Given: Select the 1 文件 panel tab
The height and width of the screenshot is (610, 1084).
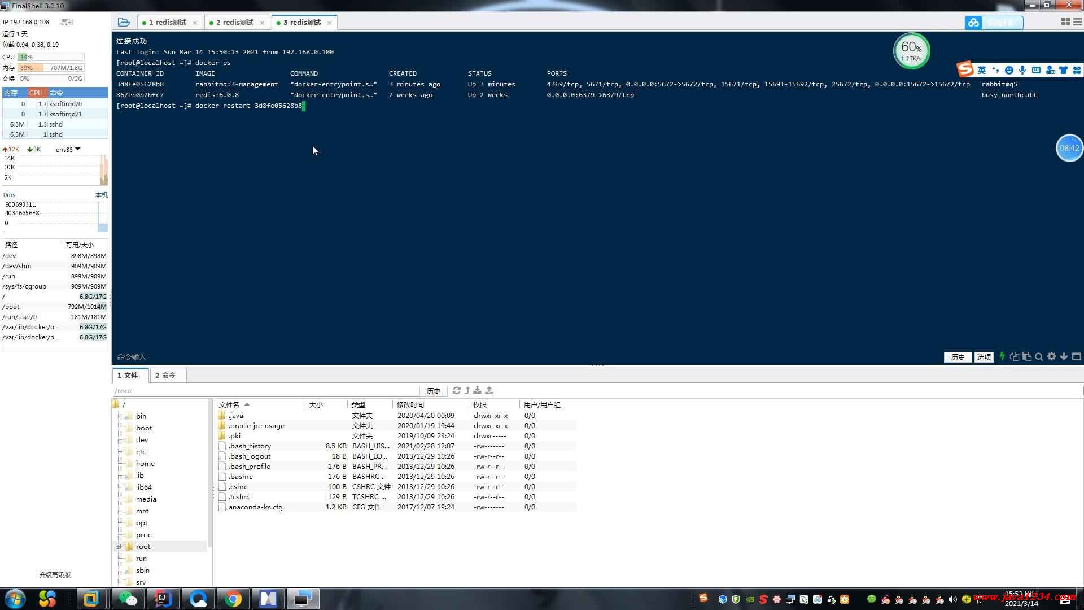Looking at the screenshot, I should (x=130, y=375).
